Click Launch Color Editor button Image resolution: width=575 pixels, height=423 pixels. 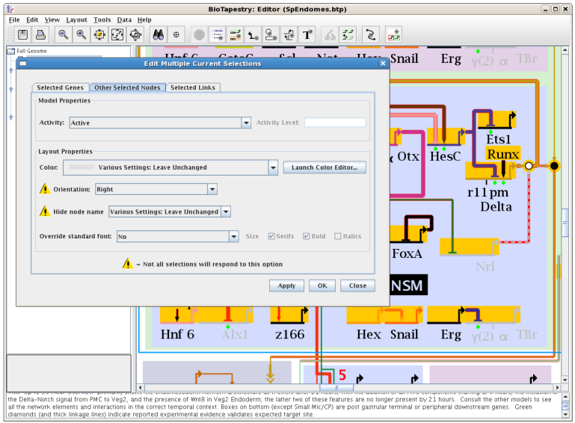pos(325,167)
